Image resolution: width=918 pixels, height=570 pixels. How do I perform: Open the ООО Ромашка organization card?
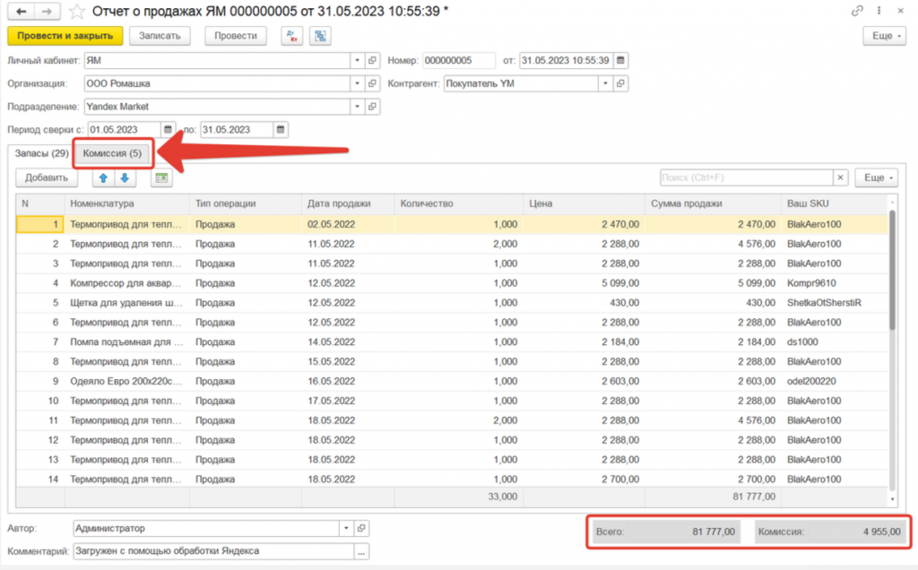[x=372, y=83]
